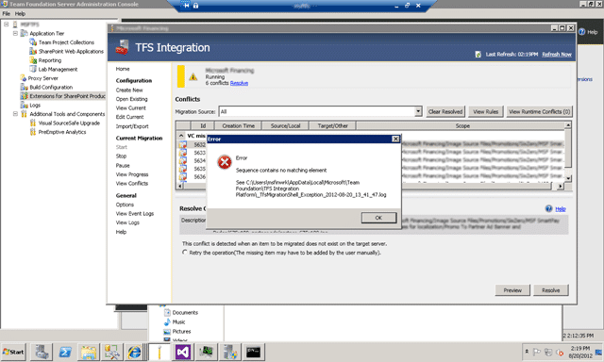Click Stop under Current Migration
This screenshot has height=362, width=604.
(x=121, y=156)
